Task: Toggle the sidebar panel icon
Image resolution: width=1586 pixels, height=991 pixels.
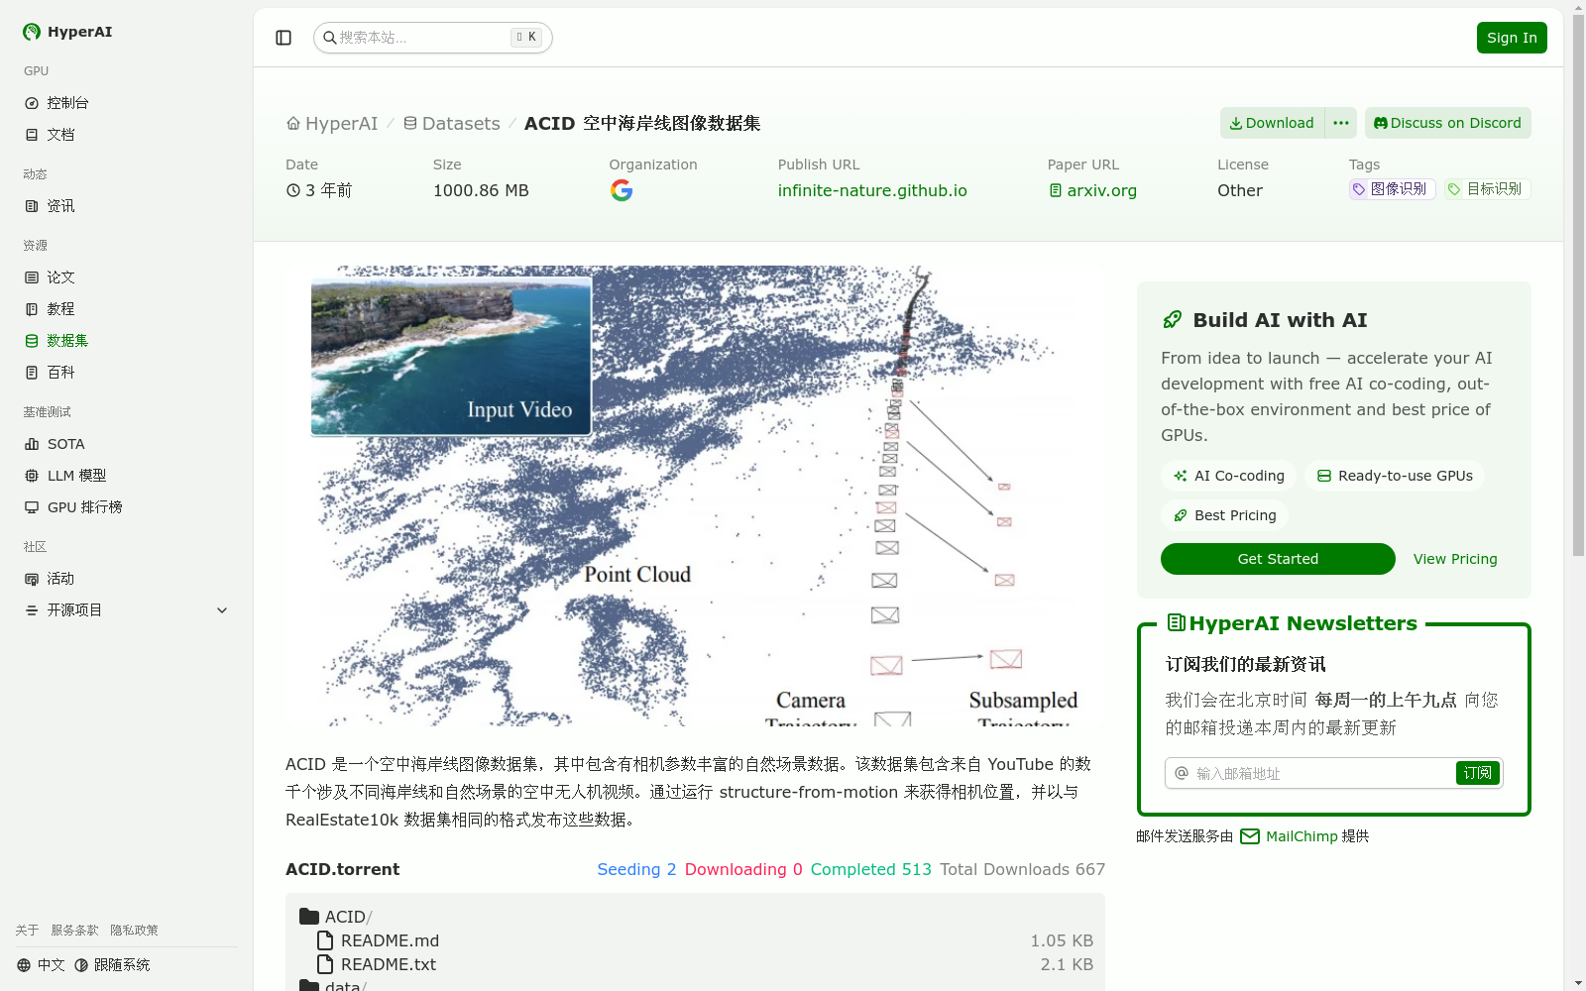Action: [x=283, y=38]
